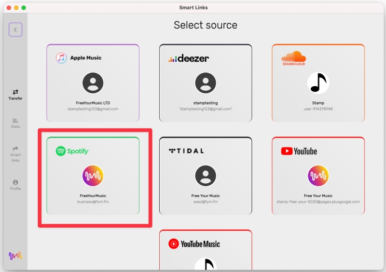Screen dimensions: 386x272
Task: Click Apple Music account avatar
Action: [x=93, y=83]
